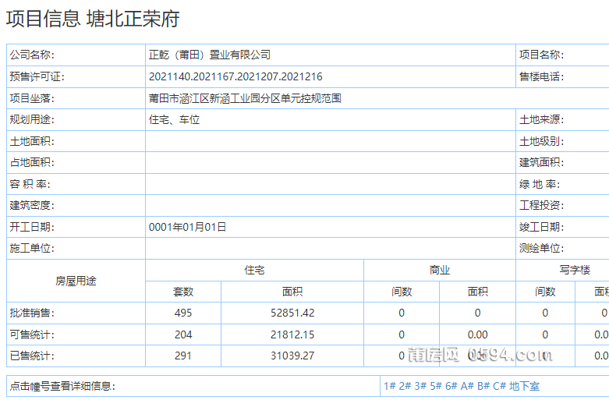Click the 面积 header under 住宅
The width and height of the screenshot is (609, 407).
tap(292, 292)
